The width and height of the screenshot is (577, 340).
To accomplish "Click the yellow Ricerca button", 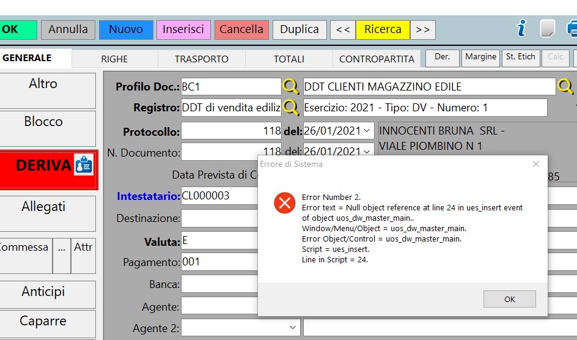I will click(x=383, y=29).
